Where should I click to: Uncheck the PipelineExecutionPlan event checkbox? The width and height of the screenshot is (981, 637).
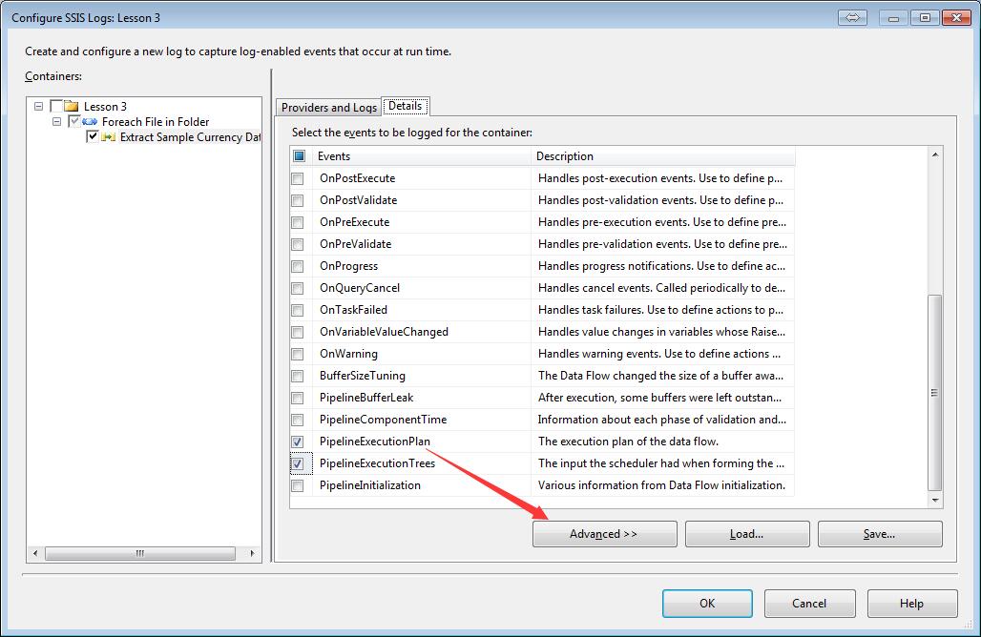pyautogui.click(x=298, y=442)
